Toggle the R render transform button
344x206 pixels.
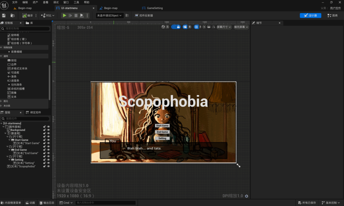click(x=190, y=27)
